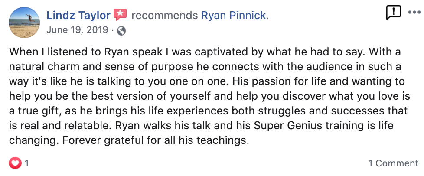This screenshot has height=176, width=424.
Task: Click the globe public audience icon
Action: 121,30
